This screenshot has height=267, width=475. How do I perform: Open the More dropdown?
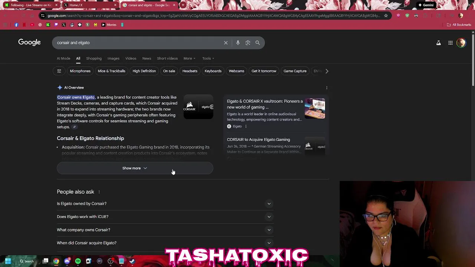point(189,58)
